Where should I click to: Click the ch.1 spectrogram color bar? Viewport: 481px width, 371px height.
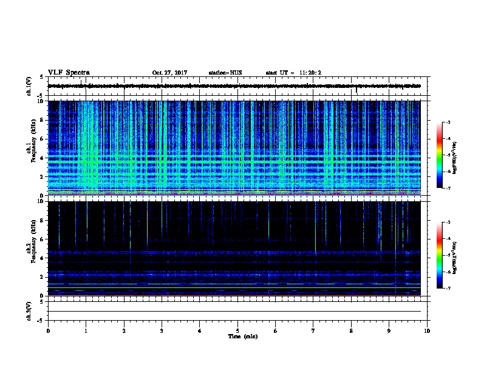click(x=439, y=155)
